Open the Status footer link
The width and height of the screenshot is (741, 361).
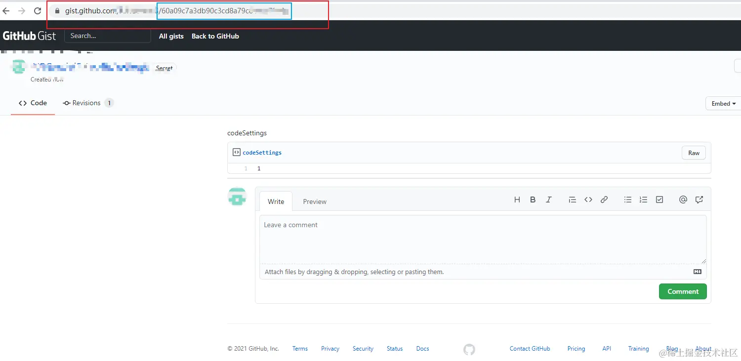click(395, 349)
